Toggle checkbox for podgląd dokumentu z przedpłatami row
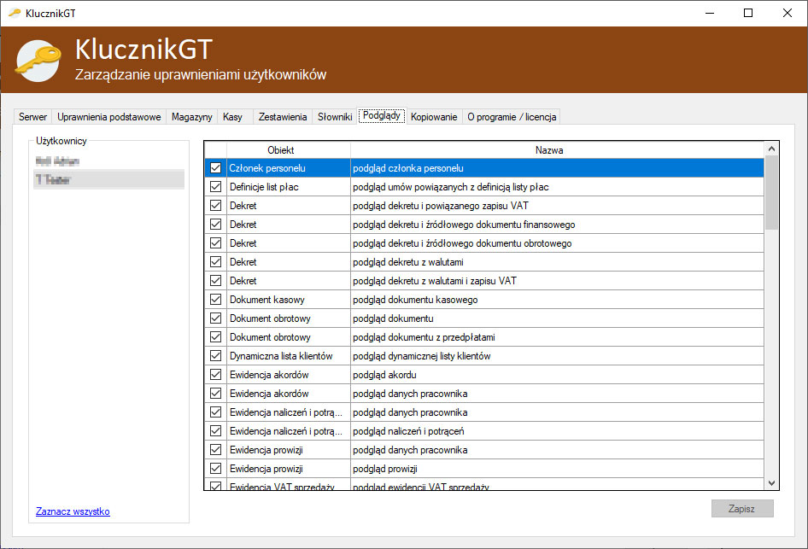Viewport: 808px width, 549px height. pos(215,336)
